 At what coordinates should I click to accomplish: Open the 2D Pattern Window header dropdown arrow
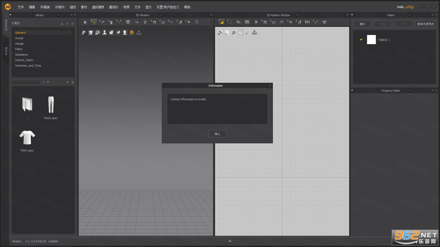pyautogui.click(x=297, y=15)
